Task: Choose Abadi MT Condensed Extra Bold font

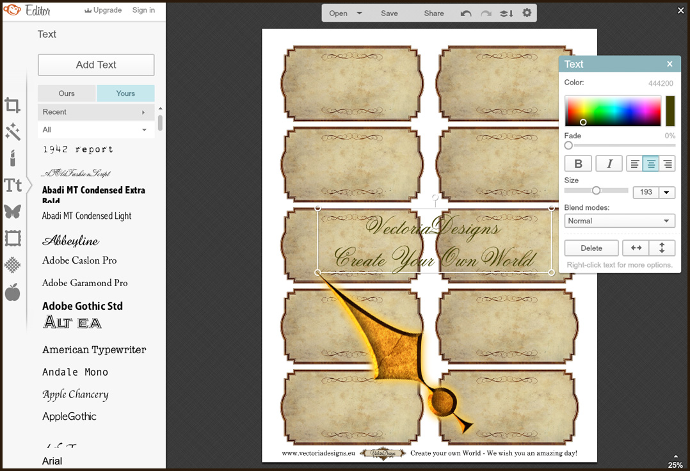Action: point(93,195)
